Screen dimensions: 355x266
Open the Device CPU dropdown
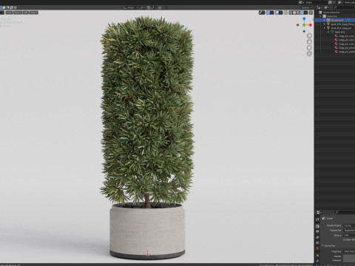[x=349, y=235]
